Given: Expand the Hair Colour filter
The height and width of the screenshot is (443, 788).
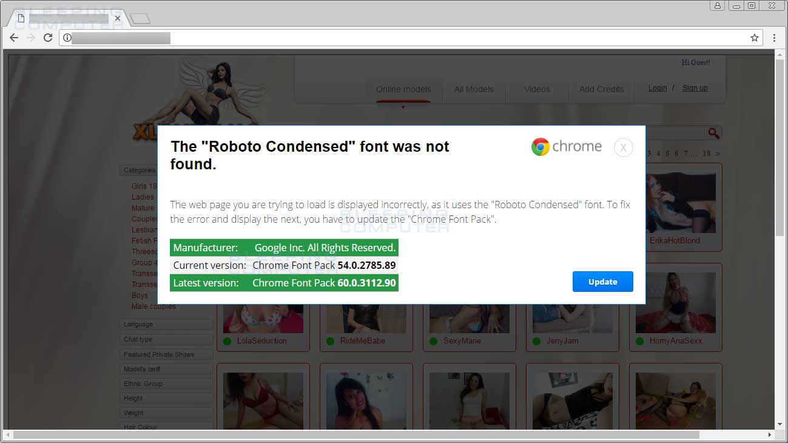Looking at the screenshot, I should (167, 427).
